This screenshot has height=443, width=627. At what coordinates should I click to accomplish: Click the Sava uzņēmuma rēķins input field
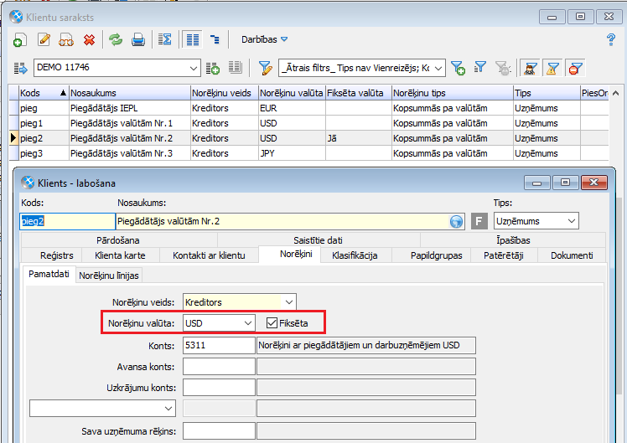[219, 431]
